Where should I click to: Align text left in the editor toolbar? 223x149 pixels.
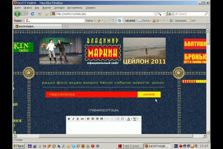[x=88, y=119]
